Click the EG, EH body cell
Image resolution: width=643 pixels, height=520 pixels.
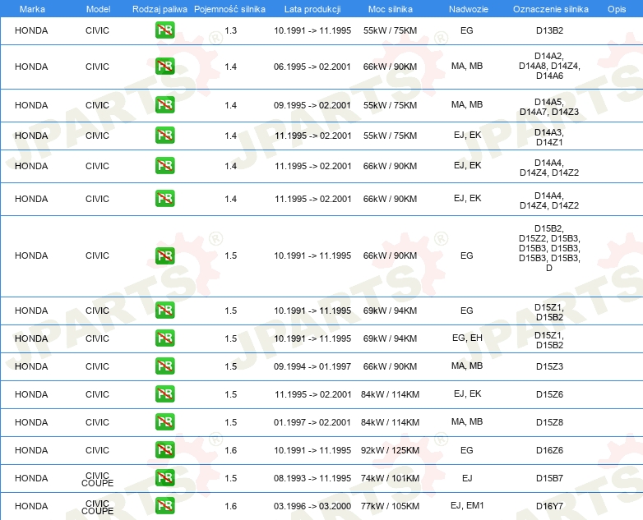pyautogui.click(x=467, y=338)
